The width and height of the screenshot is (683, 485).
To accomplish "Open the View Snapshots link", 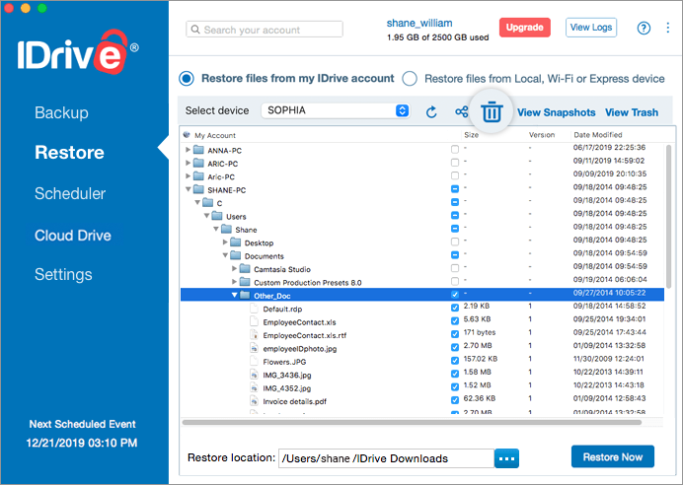I will point(557,112).
